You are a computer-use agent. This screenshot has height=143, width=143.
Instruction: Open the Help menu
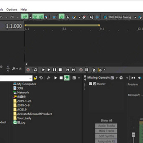coord(24,10)
